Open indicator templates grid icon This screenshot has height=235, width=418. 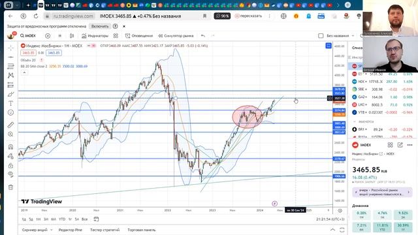[116, 36]
